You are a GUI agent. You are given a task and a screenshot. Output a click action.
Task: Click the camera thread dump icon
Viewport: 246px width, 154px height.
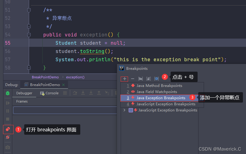click(8, 147)
